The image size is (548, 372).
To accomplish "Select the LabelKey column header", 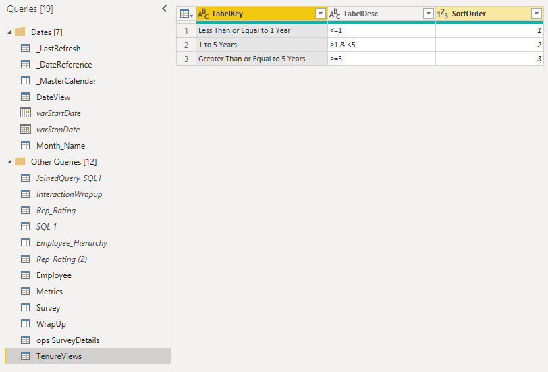I will 262,14.
